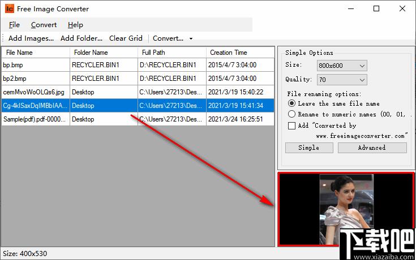The width and height of the screenshot is (416, 260).
Task: Click the Free Image Converter app icon
Action: 9,8
